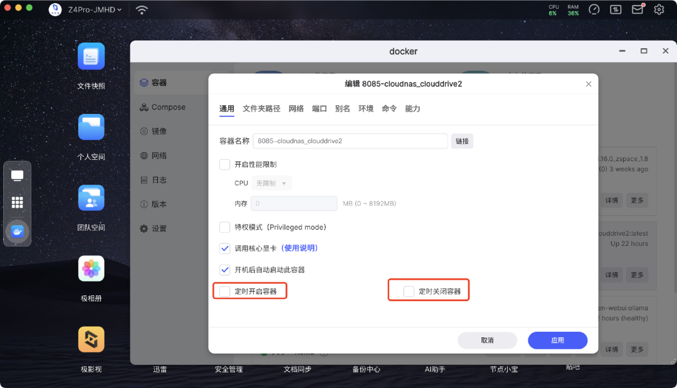Click 取消 to cancel editing
Image resolution: width=677 pixels, height=388 pixels.
487,340
